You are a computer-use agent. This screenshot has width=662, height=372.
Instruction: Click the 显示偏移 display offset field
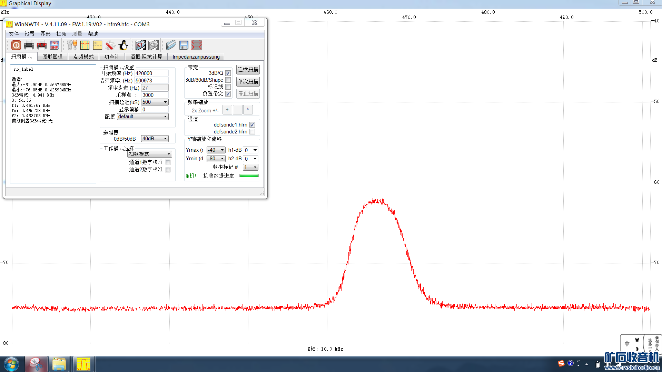(x=155, y=110)
